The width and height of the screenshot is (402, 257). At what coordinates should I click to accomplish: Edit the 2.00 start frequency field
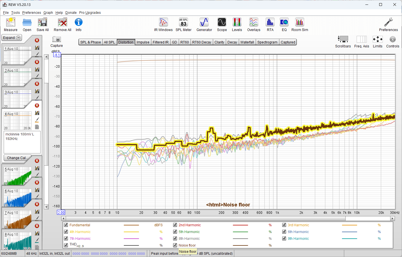pos(61,212)
